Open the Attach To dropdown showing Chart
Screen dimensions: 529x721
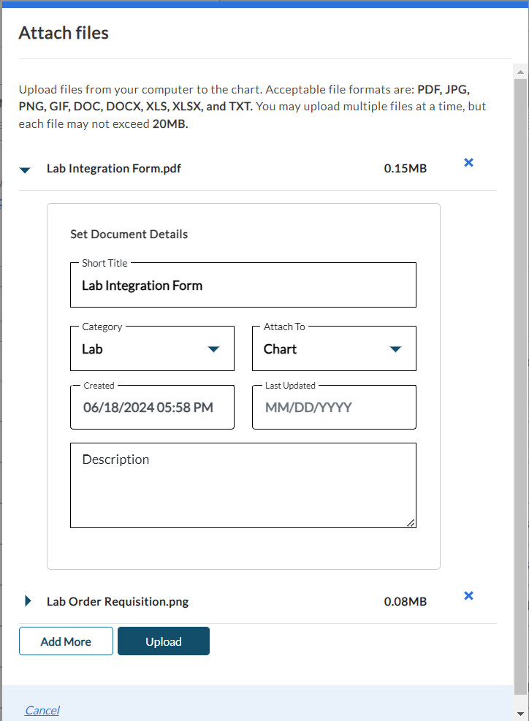[x=333, y=349]
